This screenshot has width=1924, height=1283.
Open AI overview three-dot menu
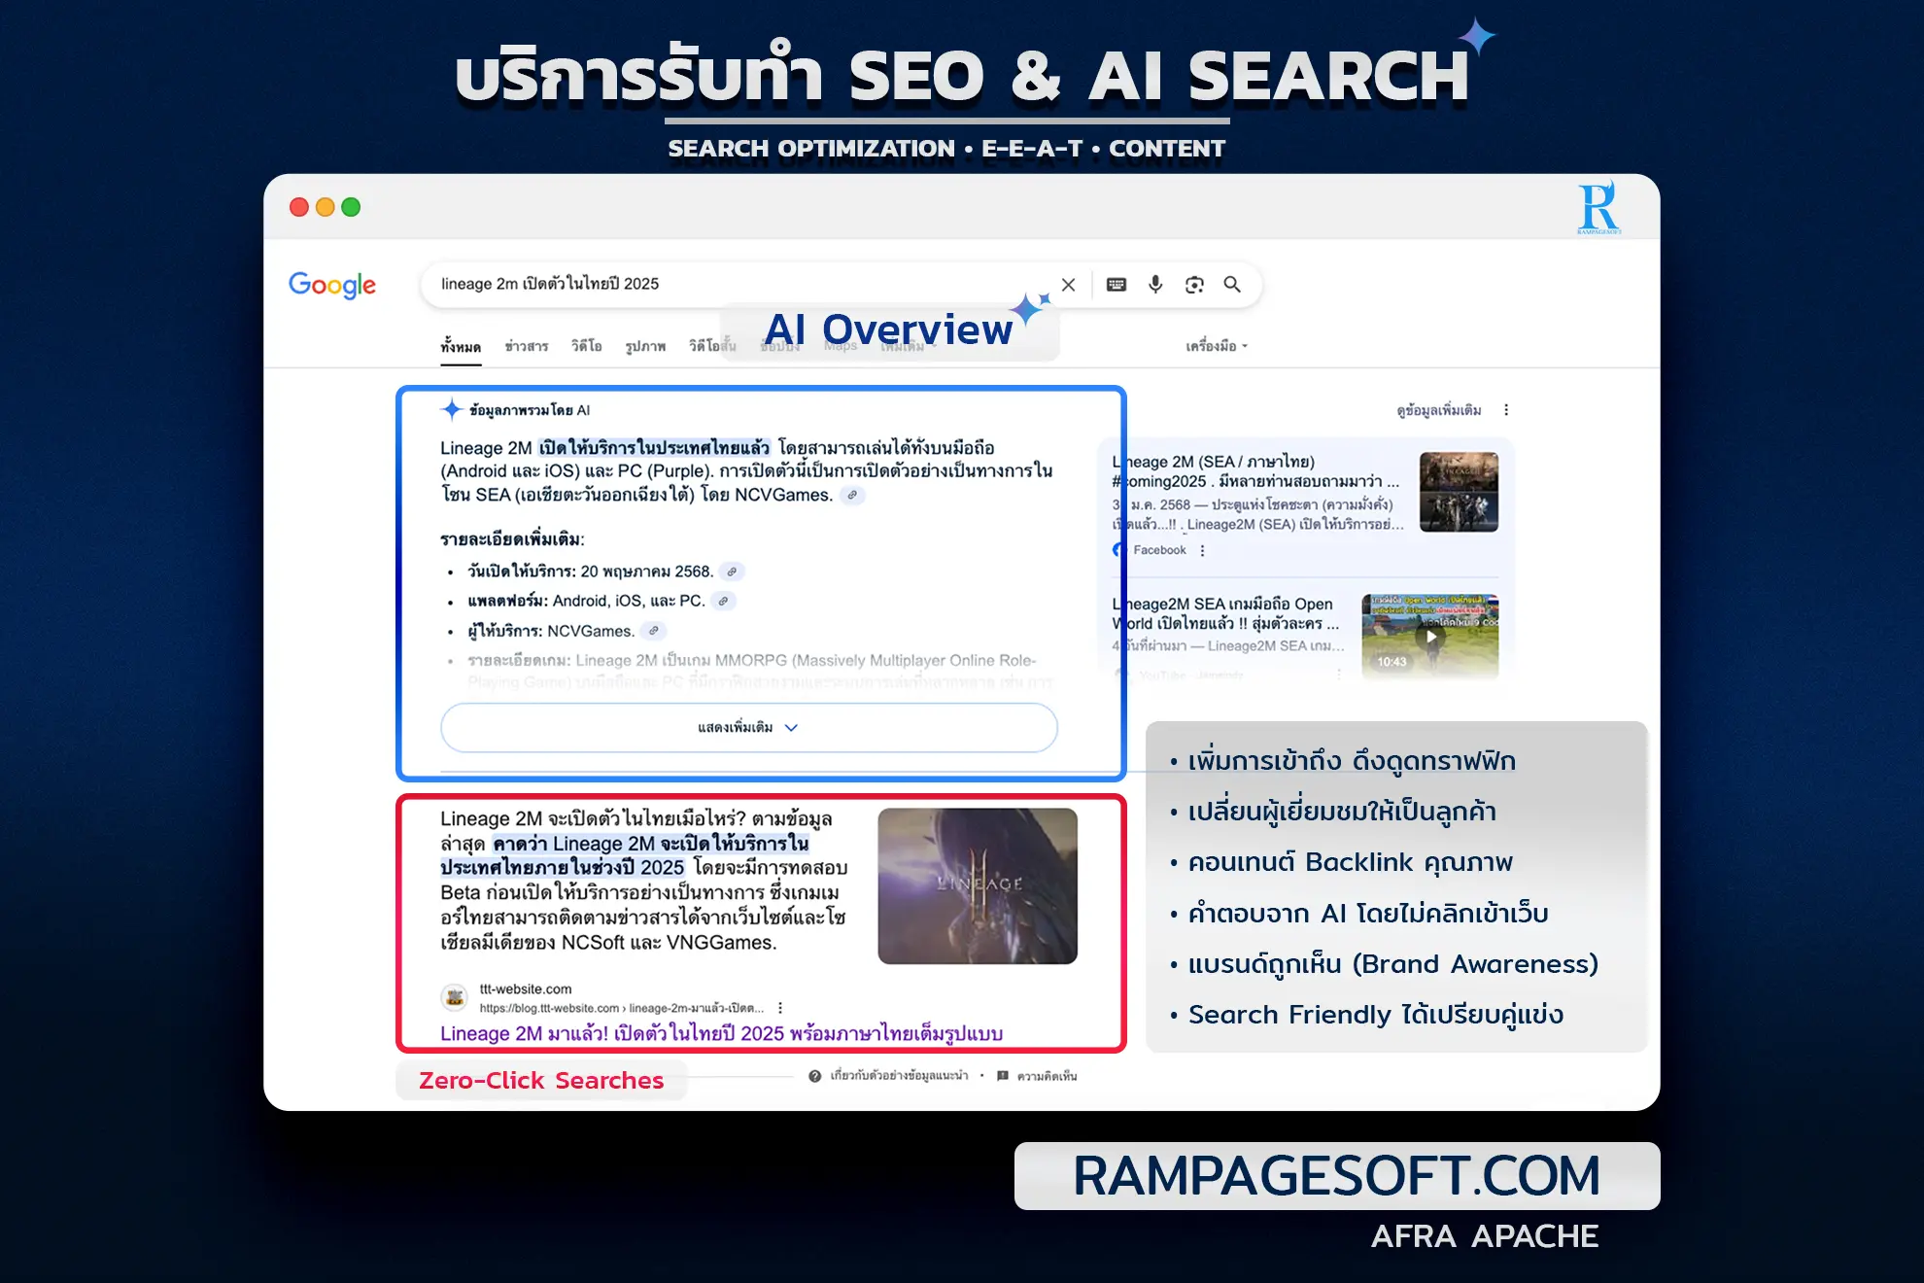1506,410
